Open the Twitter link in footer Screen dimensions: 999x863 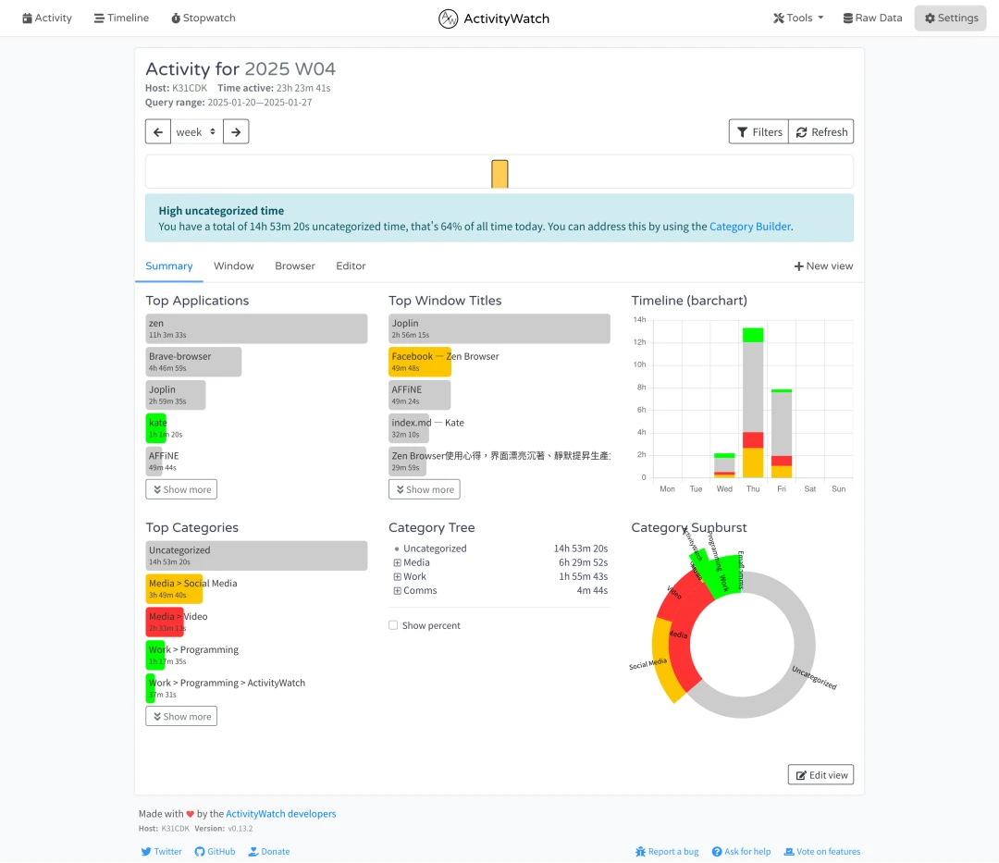tap(161, 851)
